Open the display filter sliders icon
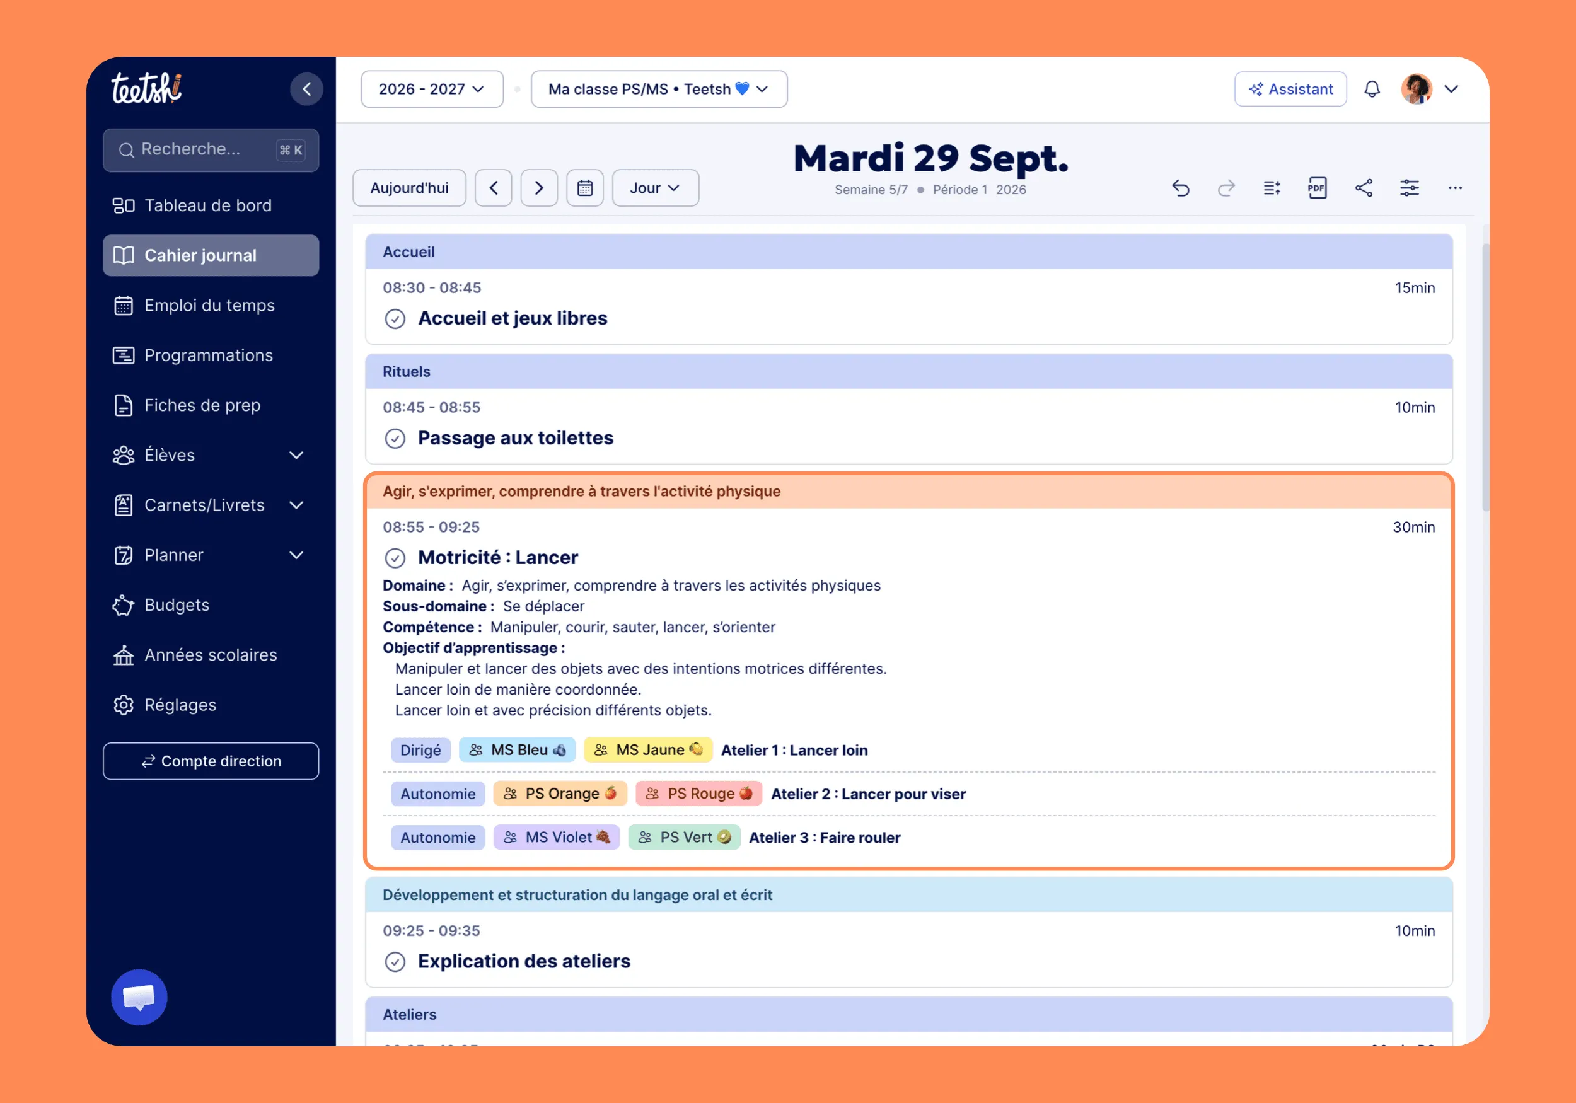This screenshot has width=1576, height=1103. pyautogui.click(x=1409, y=188)
